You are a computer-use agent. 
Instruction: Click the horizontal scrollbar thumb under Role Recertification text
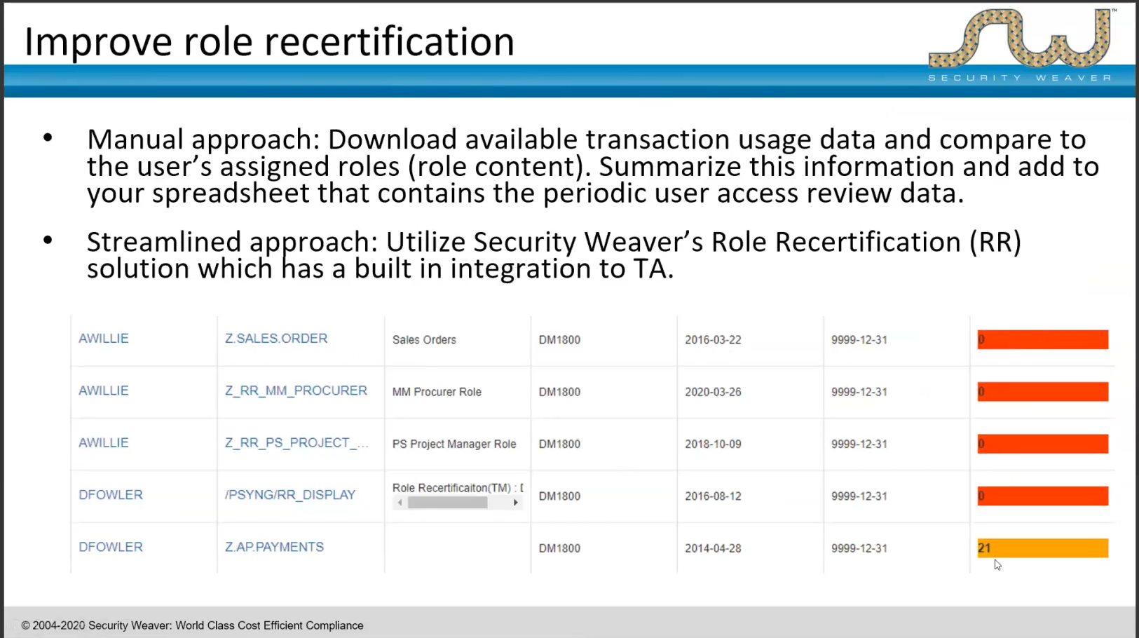pos(448,503)
